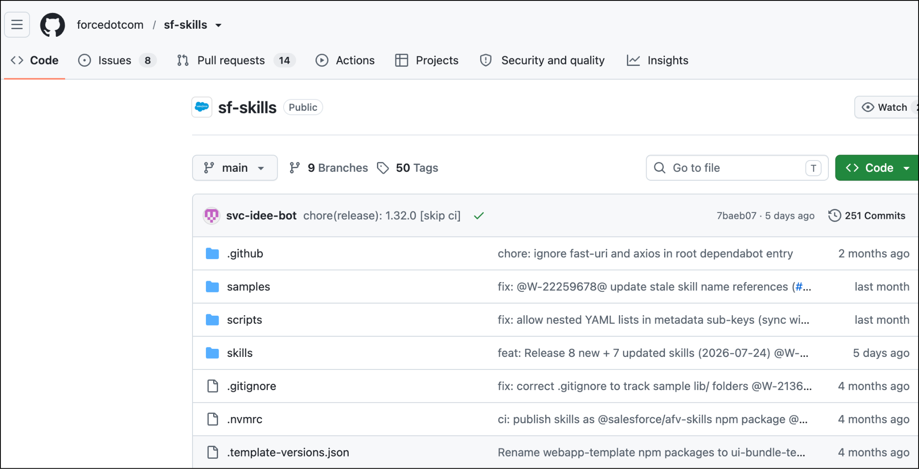Image resolution: width=919 pixels, height=469 pixels.
Task: Switch to the Issues tab
Action: 117,60
